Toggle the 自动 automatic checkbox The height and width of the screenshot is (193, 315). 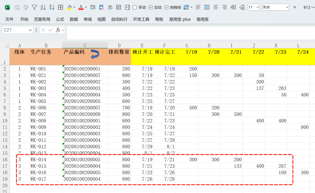pyautogui.click(x=150, y=7)
